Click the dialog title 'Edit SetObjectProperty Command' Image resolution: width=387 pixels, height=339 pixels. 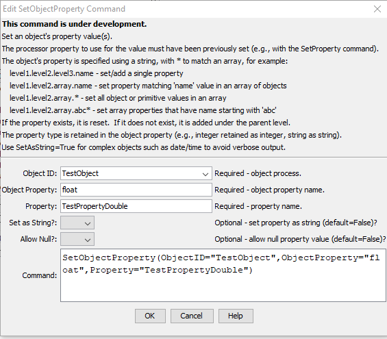click(x=64, y=9)
